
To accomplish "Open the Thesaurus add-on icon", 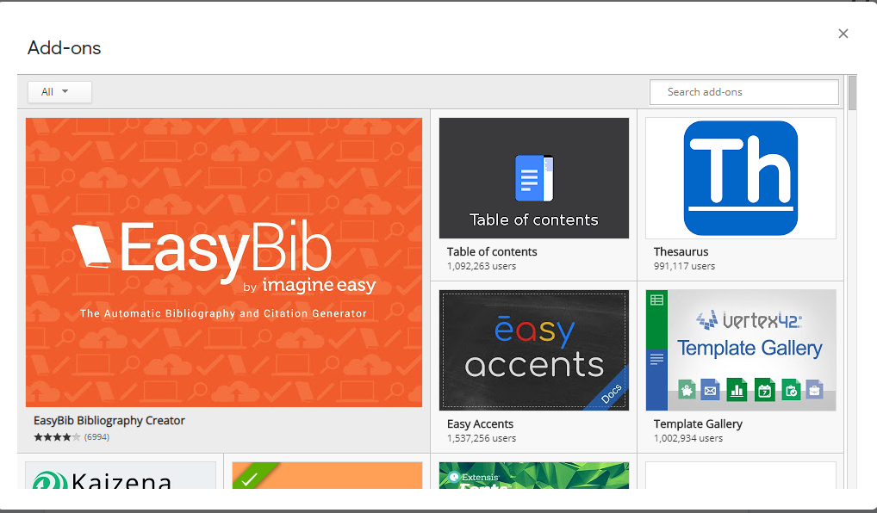I will click(x=741, y=177).
